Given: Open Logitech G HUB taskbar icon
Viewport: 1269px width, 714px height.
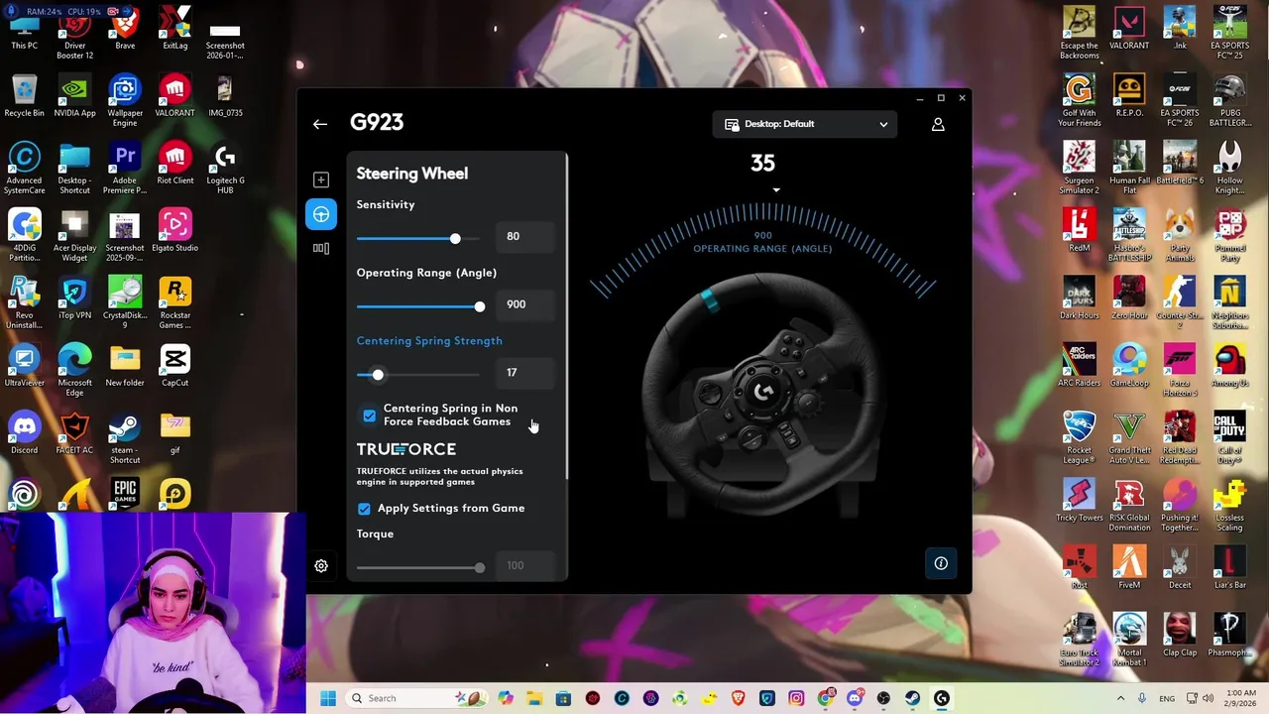Looking at the screenshot, I should 942,698.
